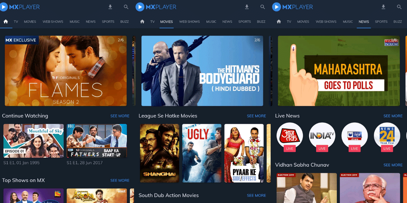Click "S1 E1, 28 Jun 2017" caption
The image size is (407, 203).
click(x=85, y=163)
